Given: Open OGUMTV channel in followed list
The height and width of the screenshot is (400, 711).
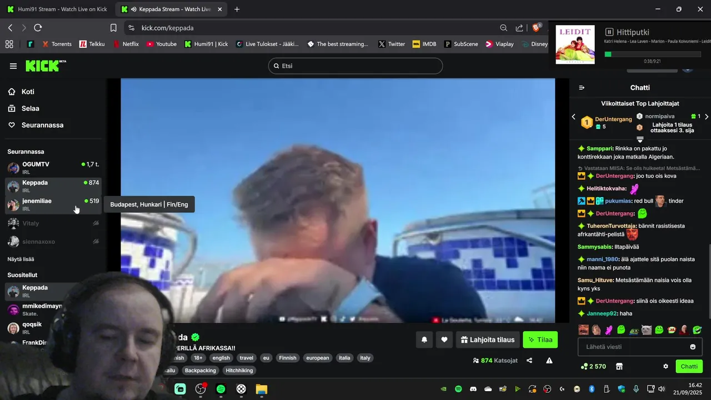Looking at the screenshot, I should tap(53, 168).
